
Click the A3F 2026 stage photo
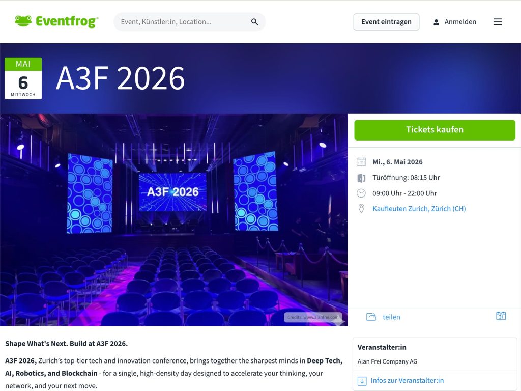[x=173, y=219]
